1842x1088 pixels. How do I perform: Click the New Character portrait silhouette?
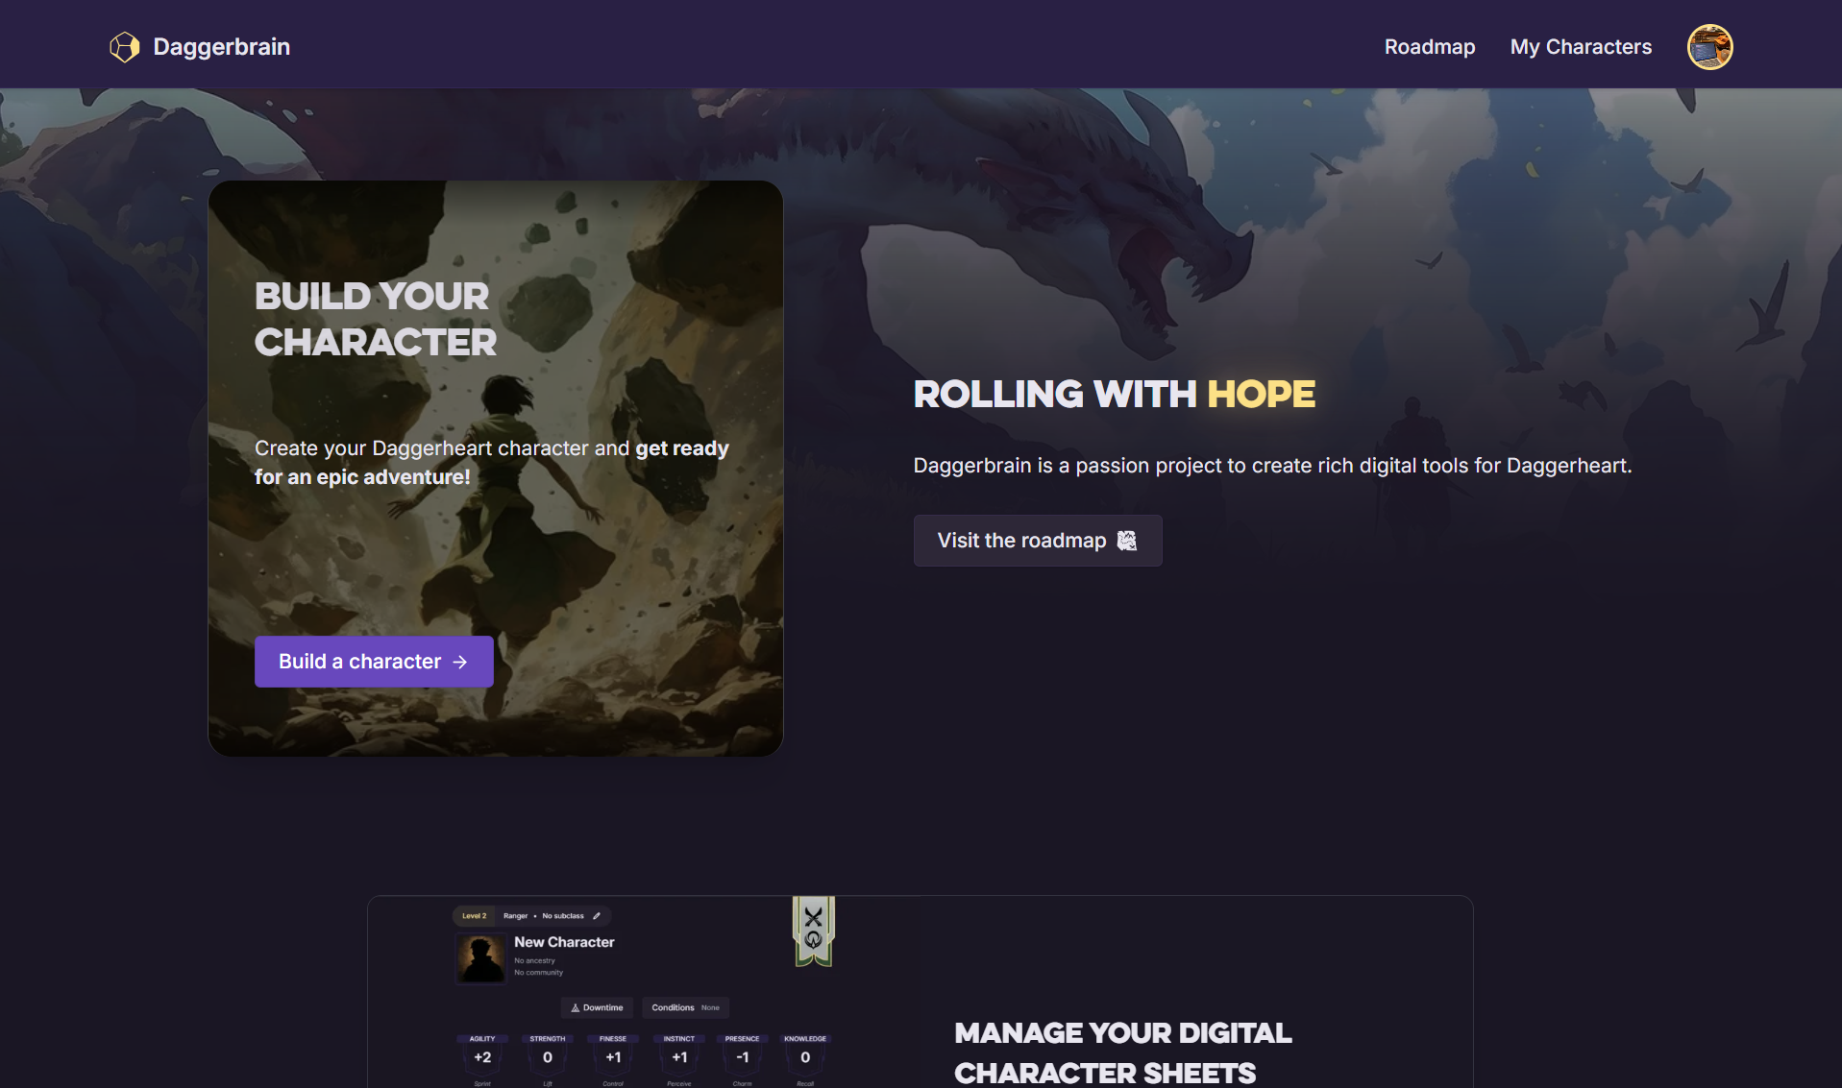pos(480,957)
